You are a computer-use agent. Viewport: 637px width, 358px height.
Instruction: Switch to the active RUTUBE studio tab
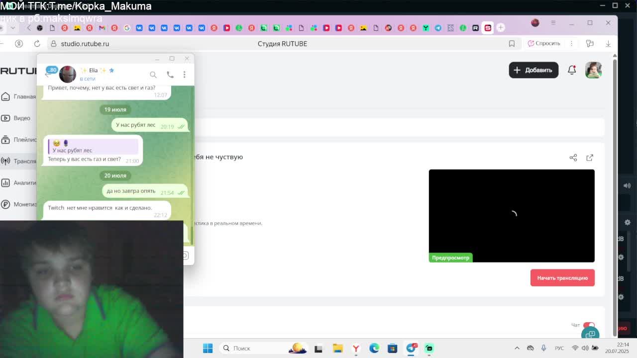[488, 28]
